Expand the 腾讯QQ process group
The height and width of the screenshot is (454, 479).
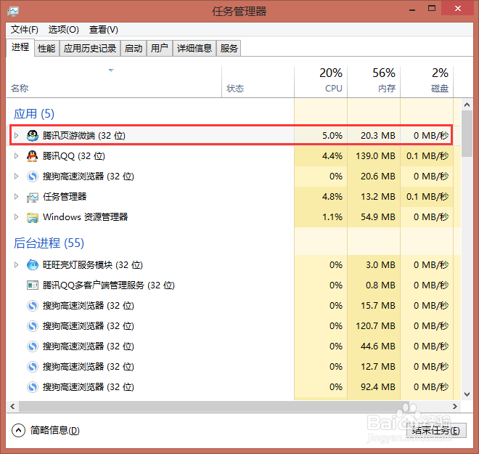tap(17, 156)
